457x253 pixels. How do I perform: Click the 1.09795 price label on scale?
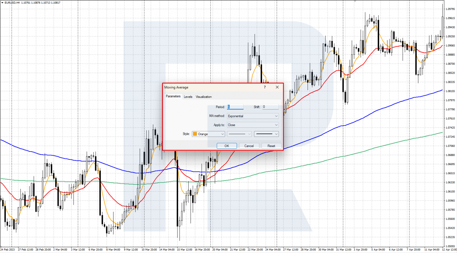tap(450, 9)
